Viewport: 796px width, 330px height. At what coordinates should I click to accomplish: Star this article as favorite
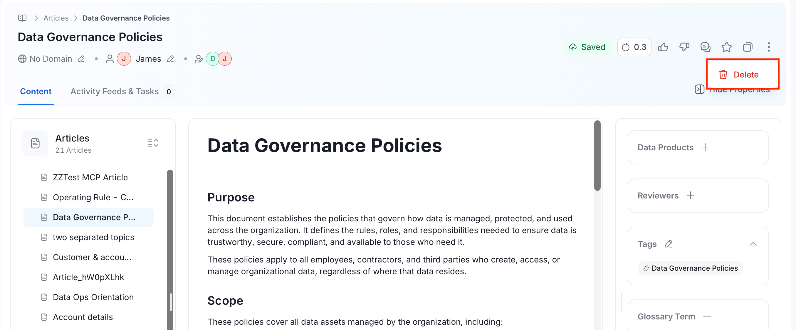pyautogui.click(x=726, y=47)
